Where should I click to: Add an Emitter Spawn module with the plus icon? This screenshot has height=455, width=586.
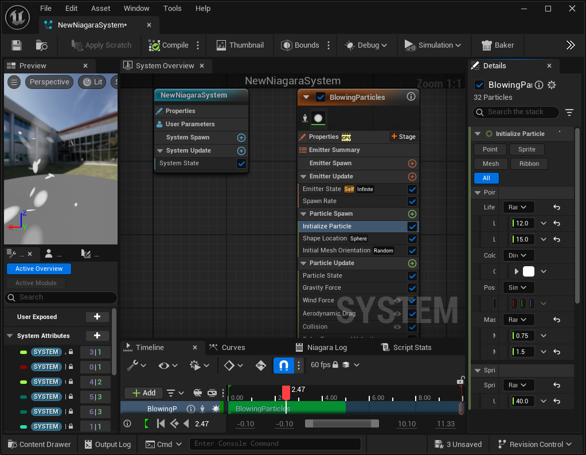412,164
